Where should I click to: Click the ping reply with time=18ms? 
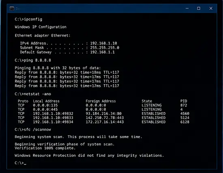(x=67, y=72)
